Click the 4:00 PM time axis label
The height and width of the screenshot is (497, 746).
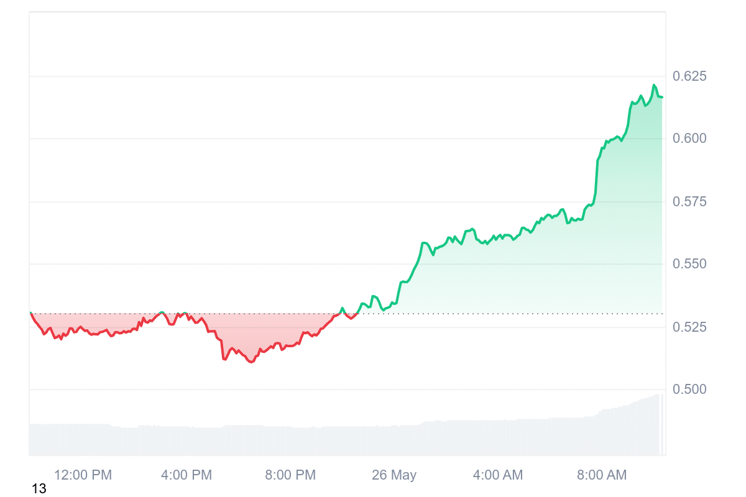point(186,475)
